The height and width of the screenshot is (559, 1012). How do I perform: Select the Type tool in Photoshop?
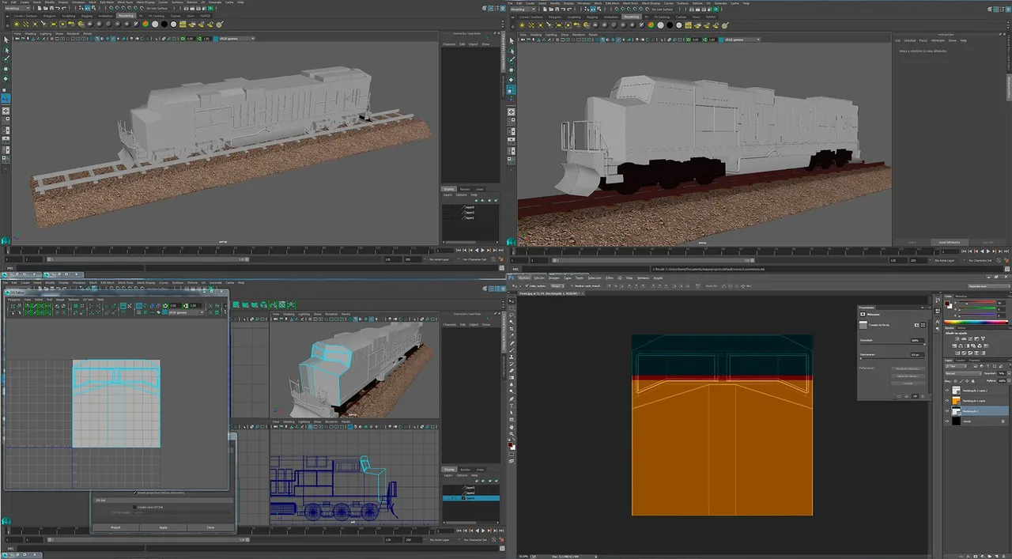click(512, 405)
